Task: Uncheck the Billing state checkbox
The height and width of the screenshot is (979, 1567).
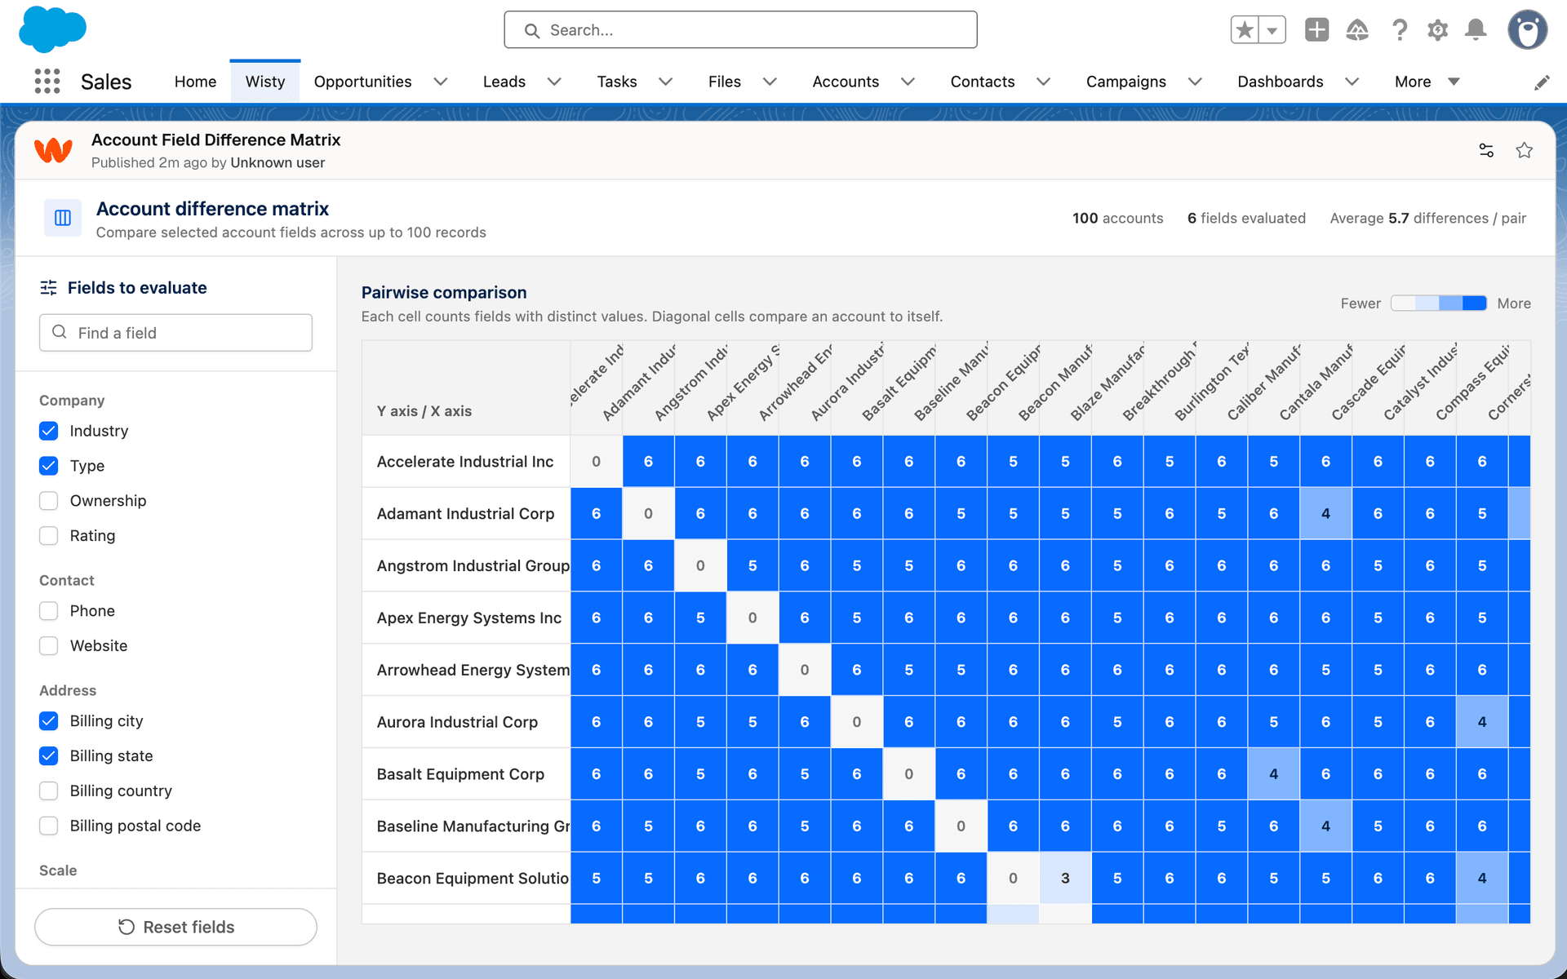Action: coord(49,756)
